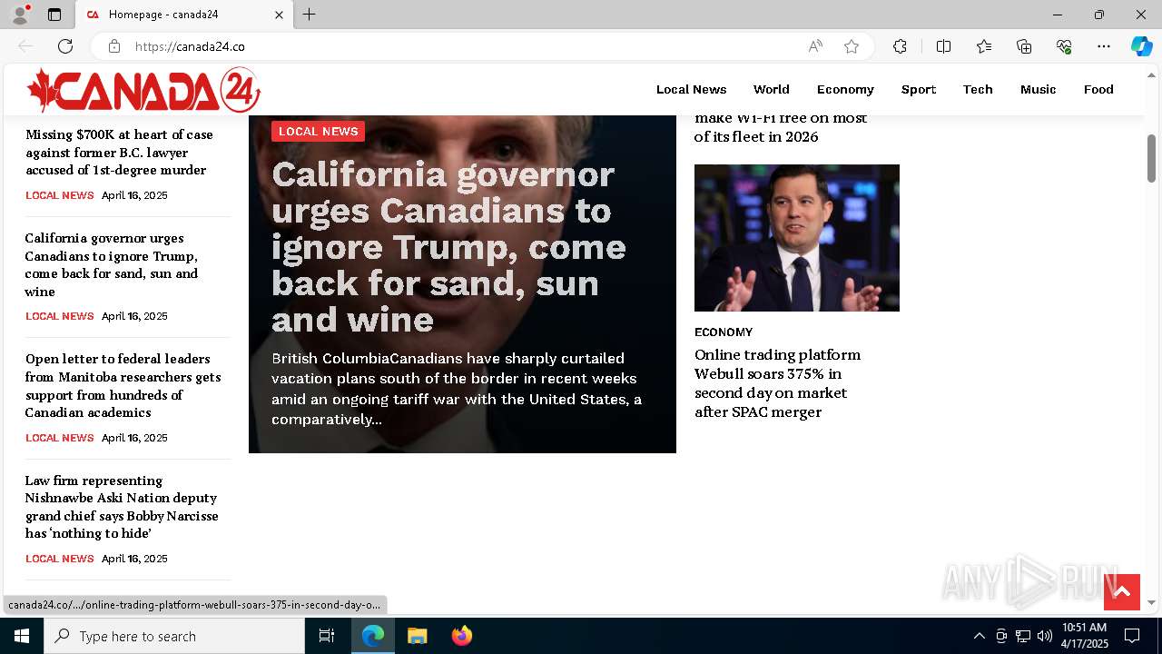Screen dimensions: 1162x654
Task: Open the network status tray icon
Action: tap(1023, 636)
